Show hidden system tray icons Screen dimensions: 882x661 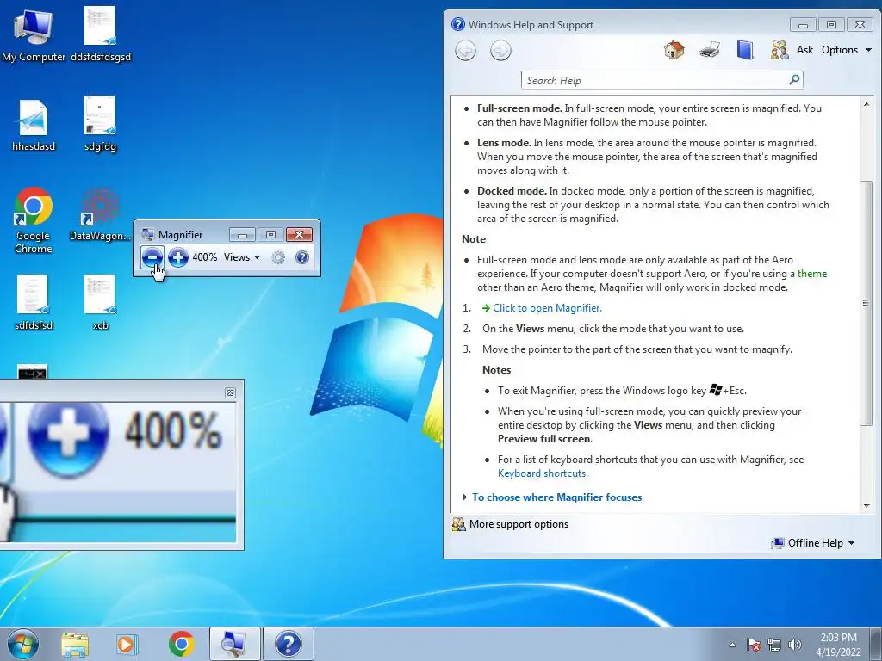pyautogui.click(x=732, y=645)
